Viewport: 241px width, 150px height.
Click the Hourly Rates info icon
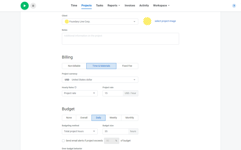pos(75,87)
